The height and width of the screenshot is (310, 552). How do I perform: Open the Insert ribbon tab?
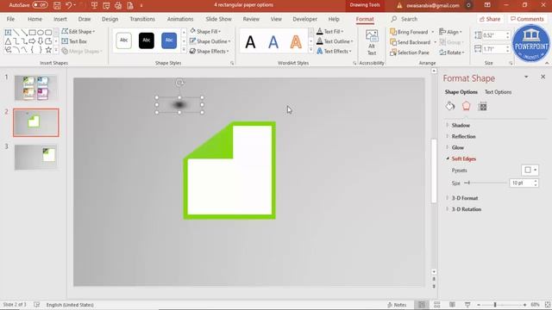pyautogui.click(x=60, y=19)
